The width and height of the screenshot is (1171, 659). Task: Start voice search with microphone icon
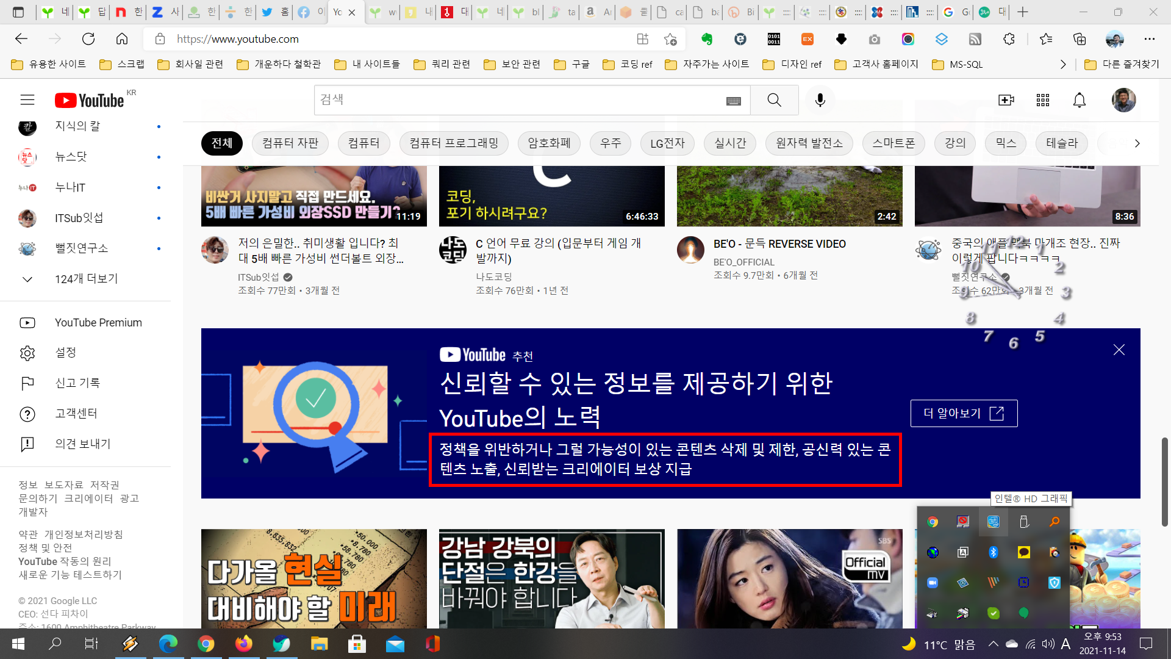[820, 100]
